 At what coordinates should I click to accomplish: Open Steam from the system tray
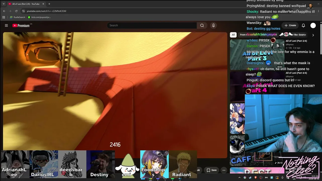click(x=250, y=178)
